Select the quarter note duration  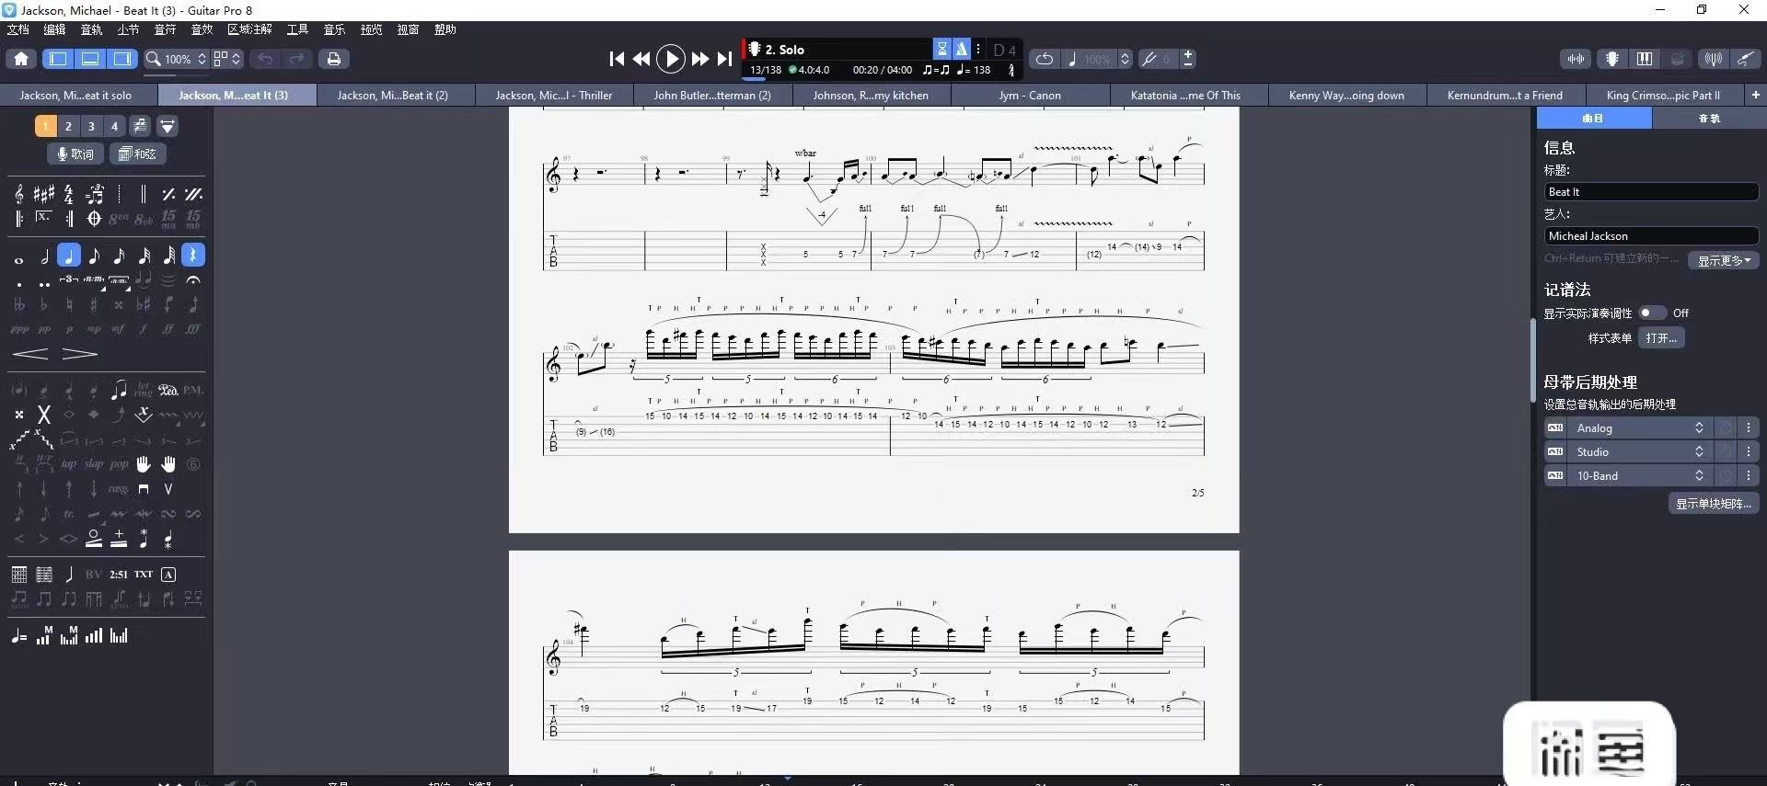click(69, 256)
